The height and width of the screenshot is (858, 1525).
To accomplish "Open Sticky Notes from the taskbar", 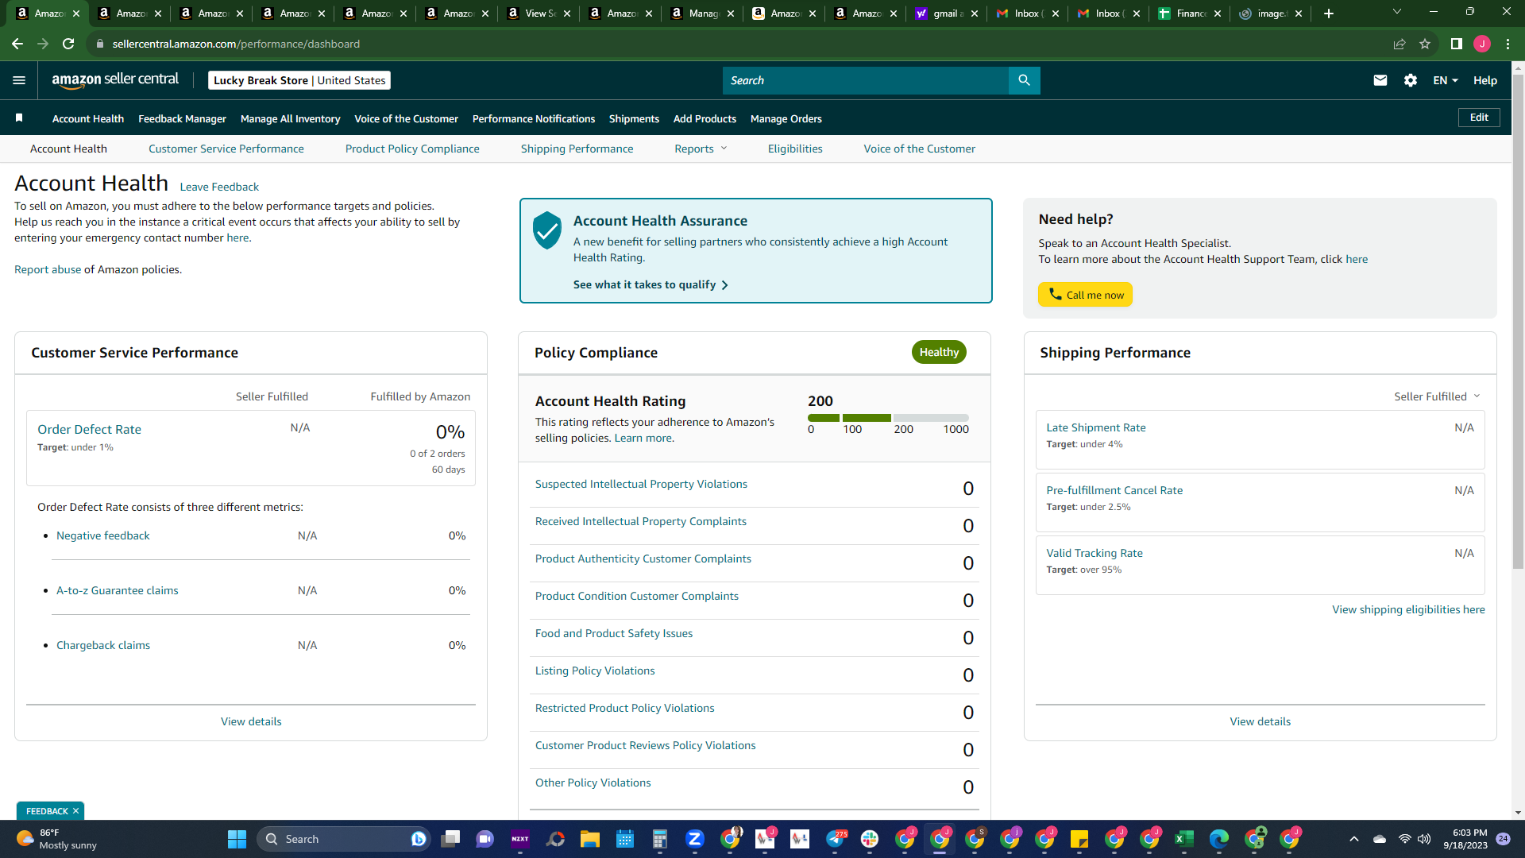I will coord(1079,839).
